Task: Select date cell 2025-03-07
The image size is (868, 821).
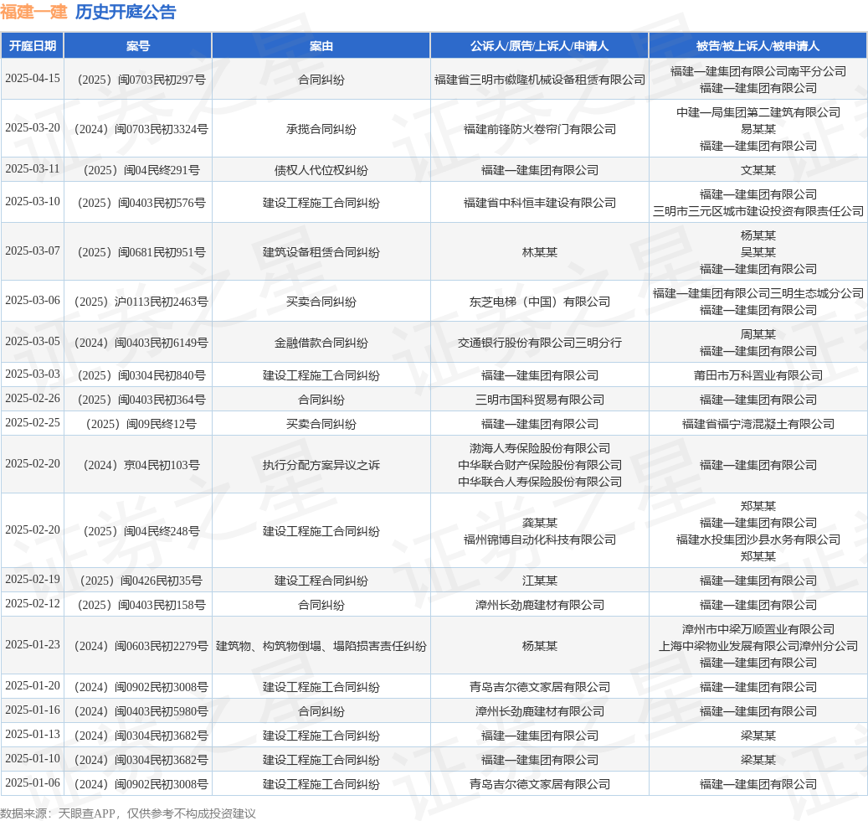Action: point(33,250)
